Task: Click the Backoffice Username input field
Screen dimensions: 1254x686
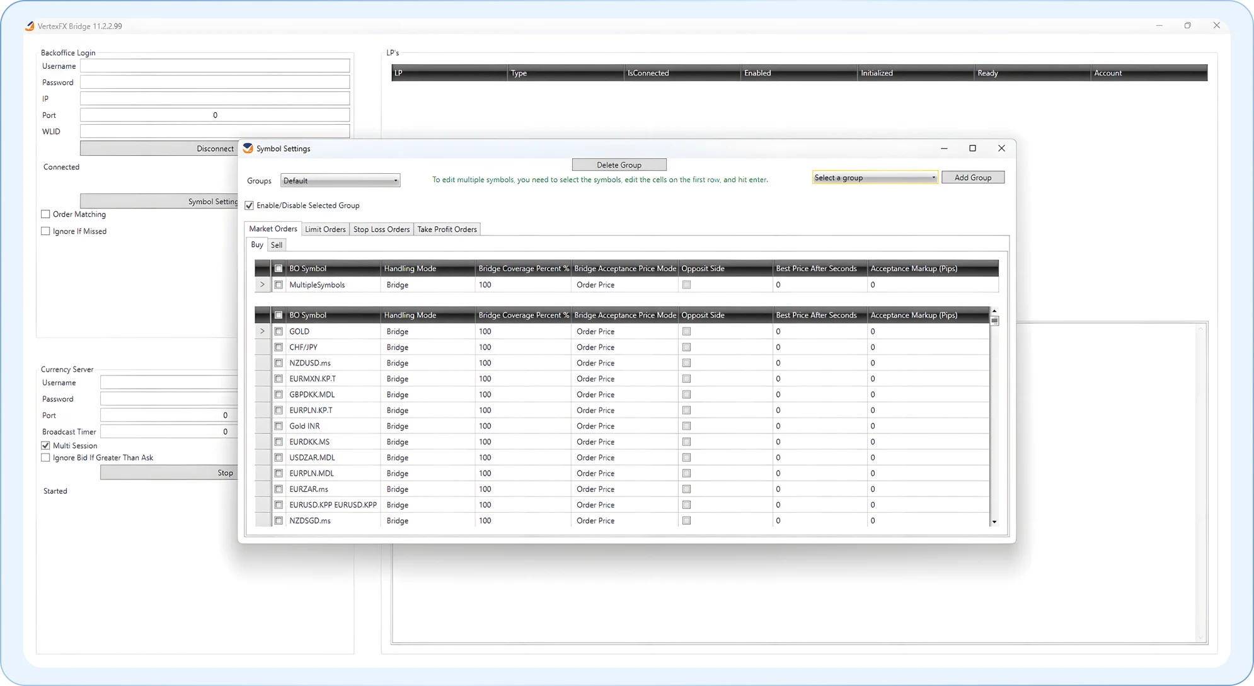Action: pyautogui.click(x=214, y=66)
